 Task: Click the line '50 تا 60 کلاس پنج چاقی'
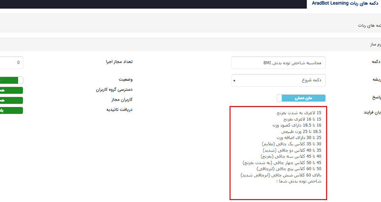289,169
